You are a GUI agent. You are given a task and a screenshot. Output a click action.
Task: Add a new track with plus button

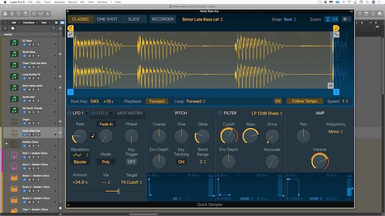coord(5,28)
